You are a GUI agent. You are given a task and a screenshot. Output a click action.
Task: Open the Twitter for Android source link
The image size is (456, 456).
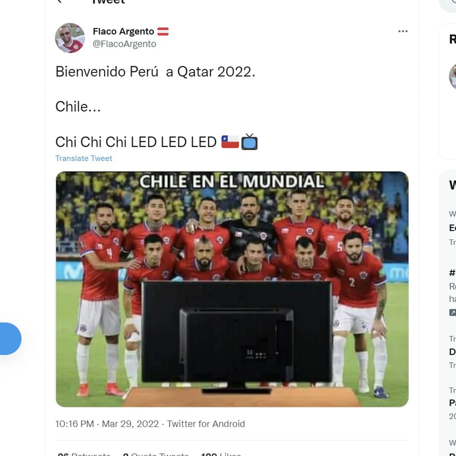coord(206,424)
